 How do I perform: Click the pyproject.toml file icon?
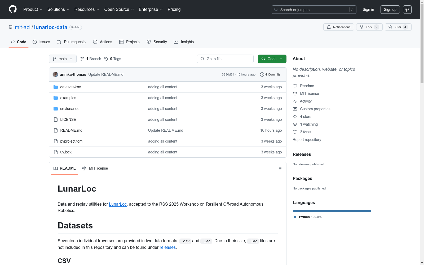(56, 141)
